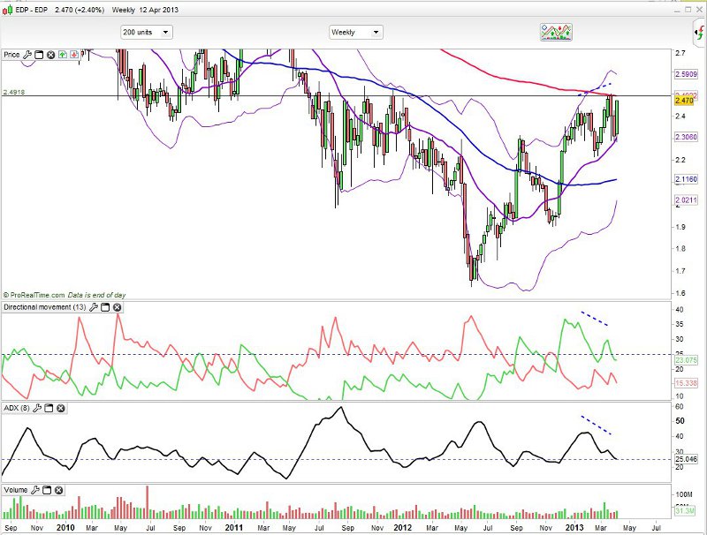Click the 23.075 green DI value label
The width and height of the screenshot is (707, 535).
click(686, 360)
